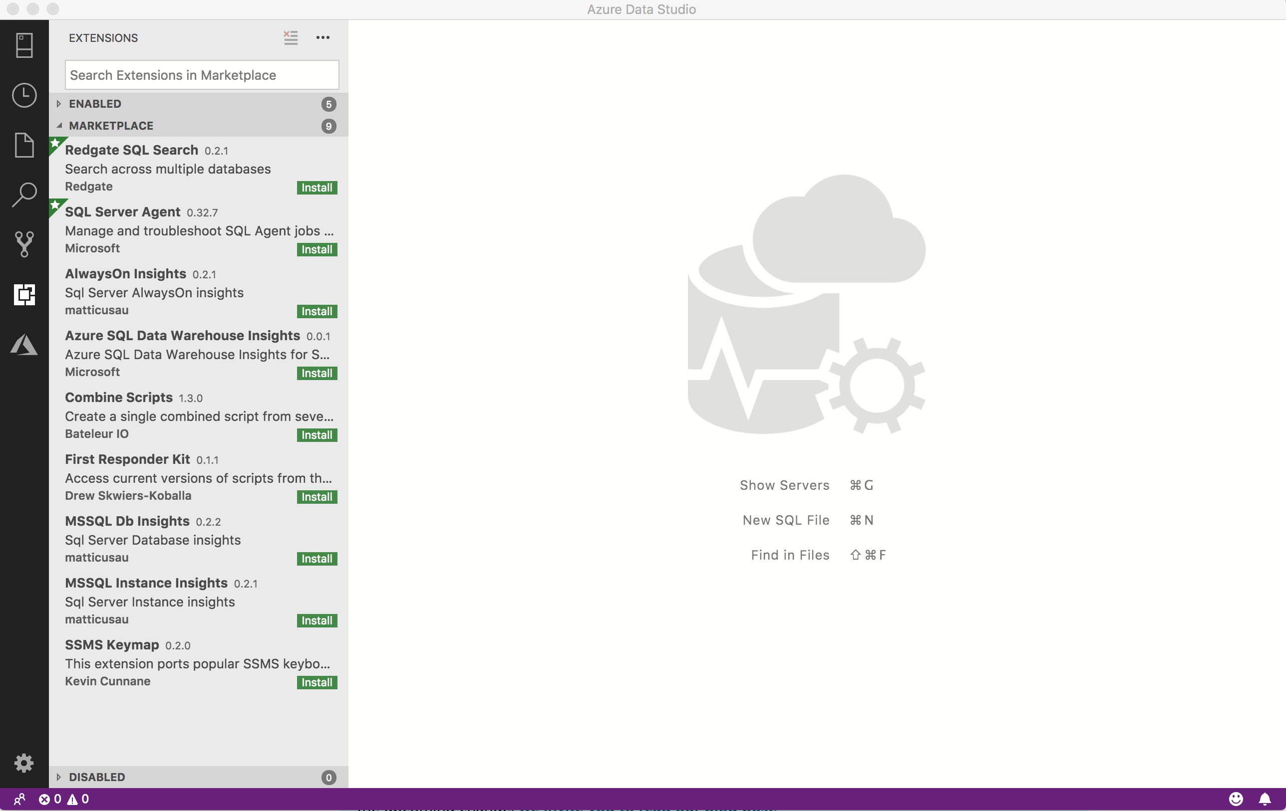Expand the ENABLED extensions section
Image resolution: width=1286 pixels, height=811 pixels.
click(58, 104)
